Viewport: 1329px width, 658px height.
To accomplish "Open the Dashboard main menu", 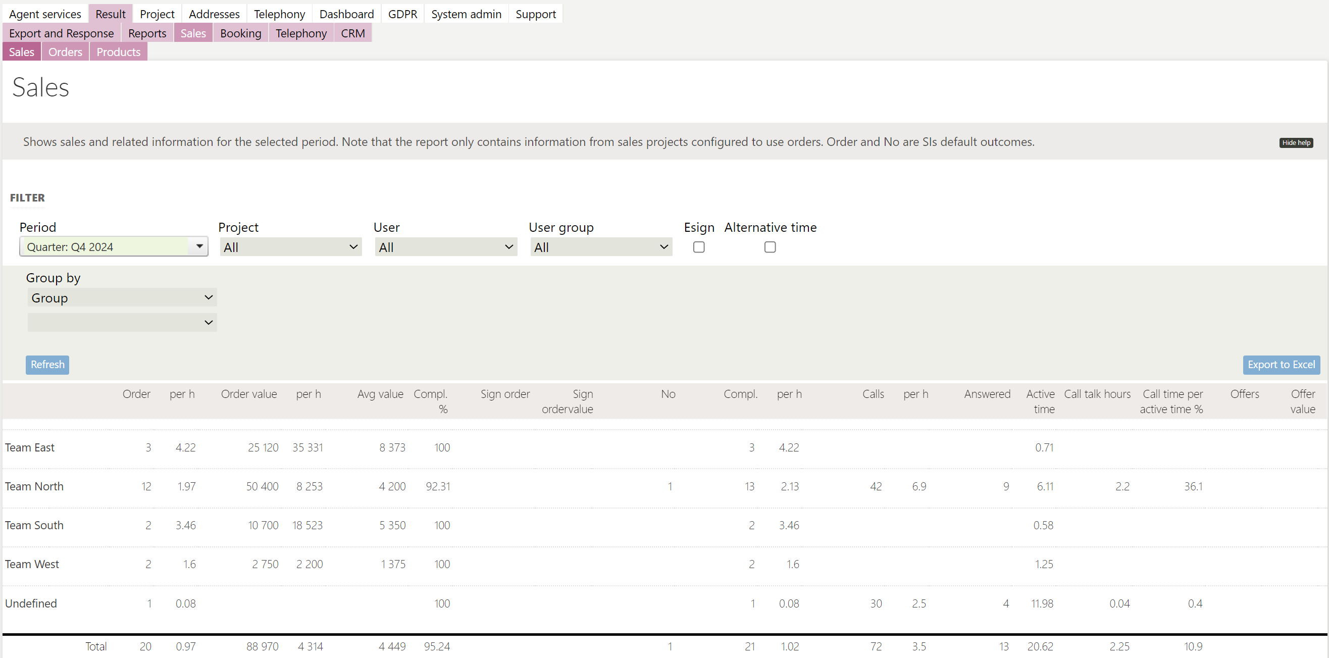I will tap(346, 14).
